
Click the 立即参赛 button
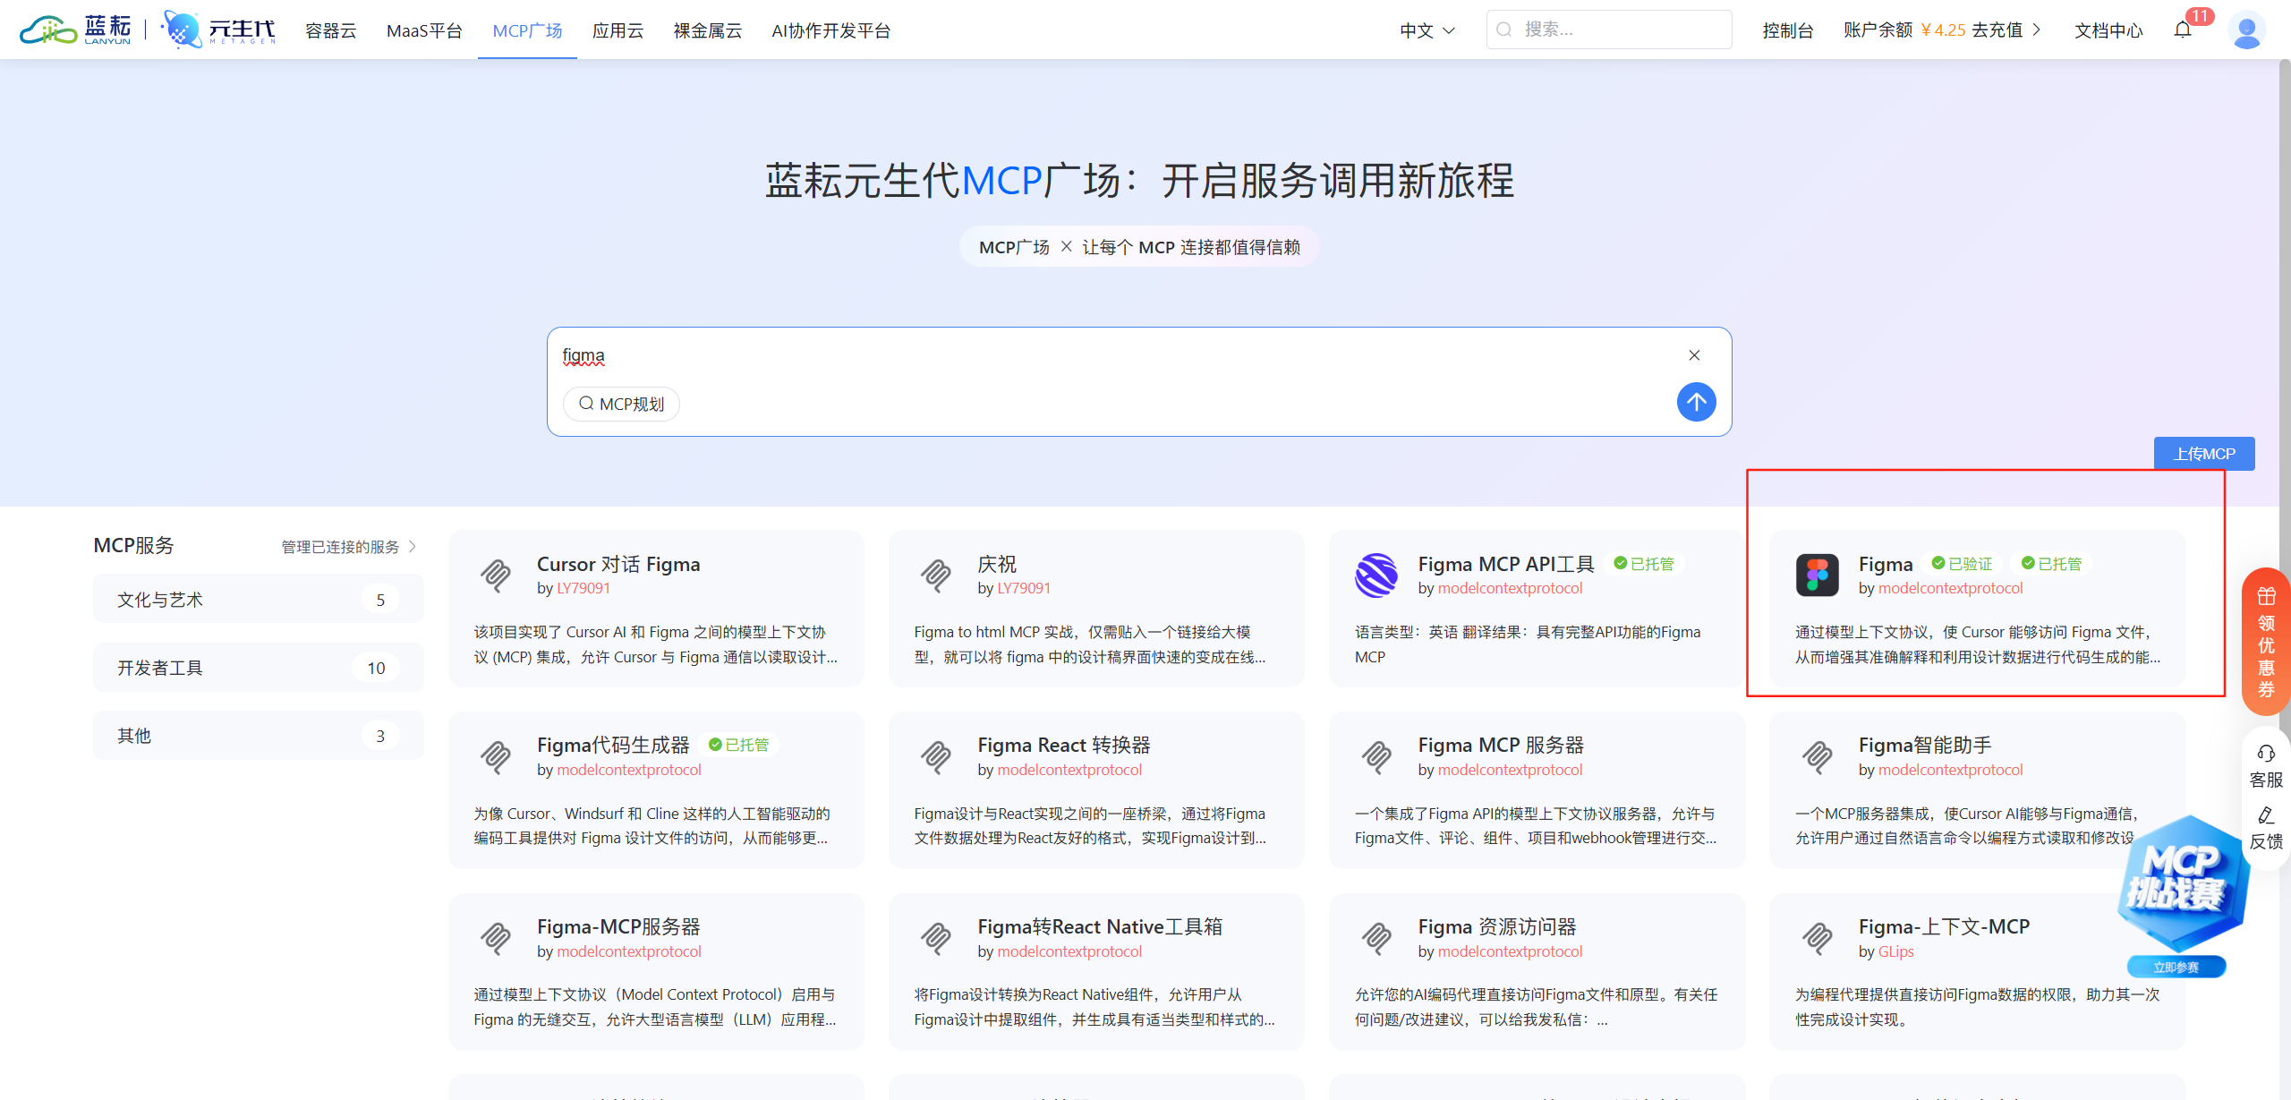[2176, 967]
